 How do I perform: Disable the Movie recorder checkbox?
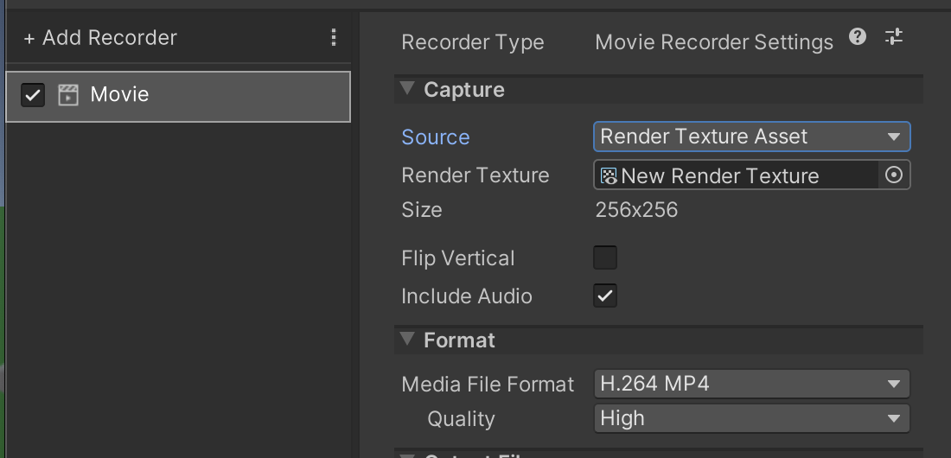pyautogui.click(x=33, y=95)
